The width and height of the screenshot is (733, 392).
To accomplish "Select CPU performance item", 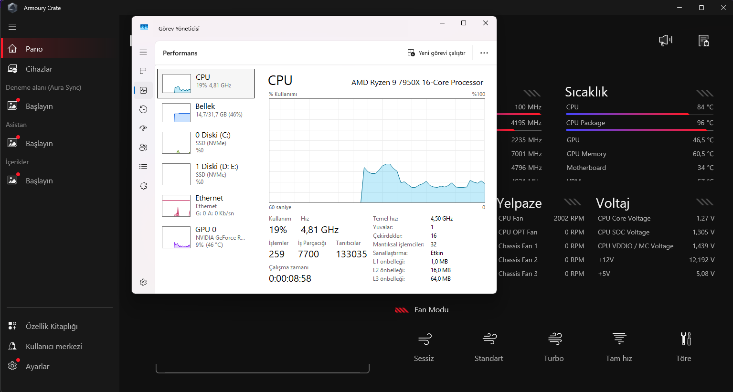I will tap(206, 84).
